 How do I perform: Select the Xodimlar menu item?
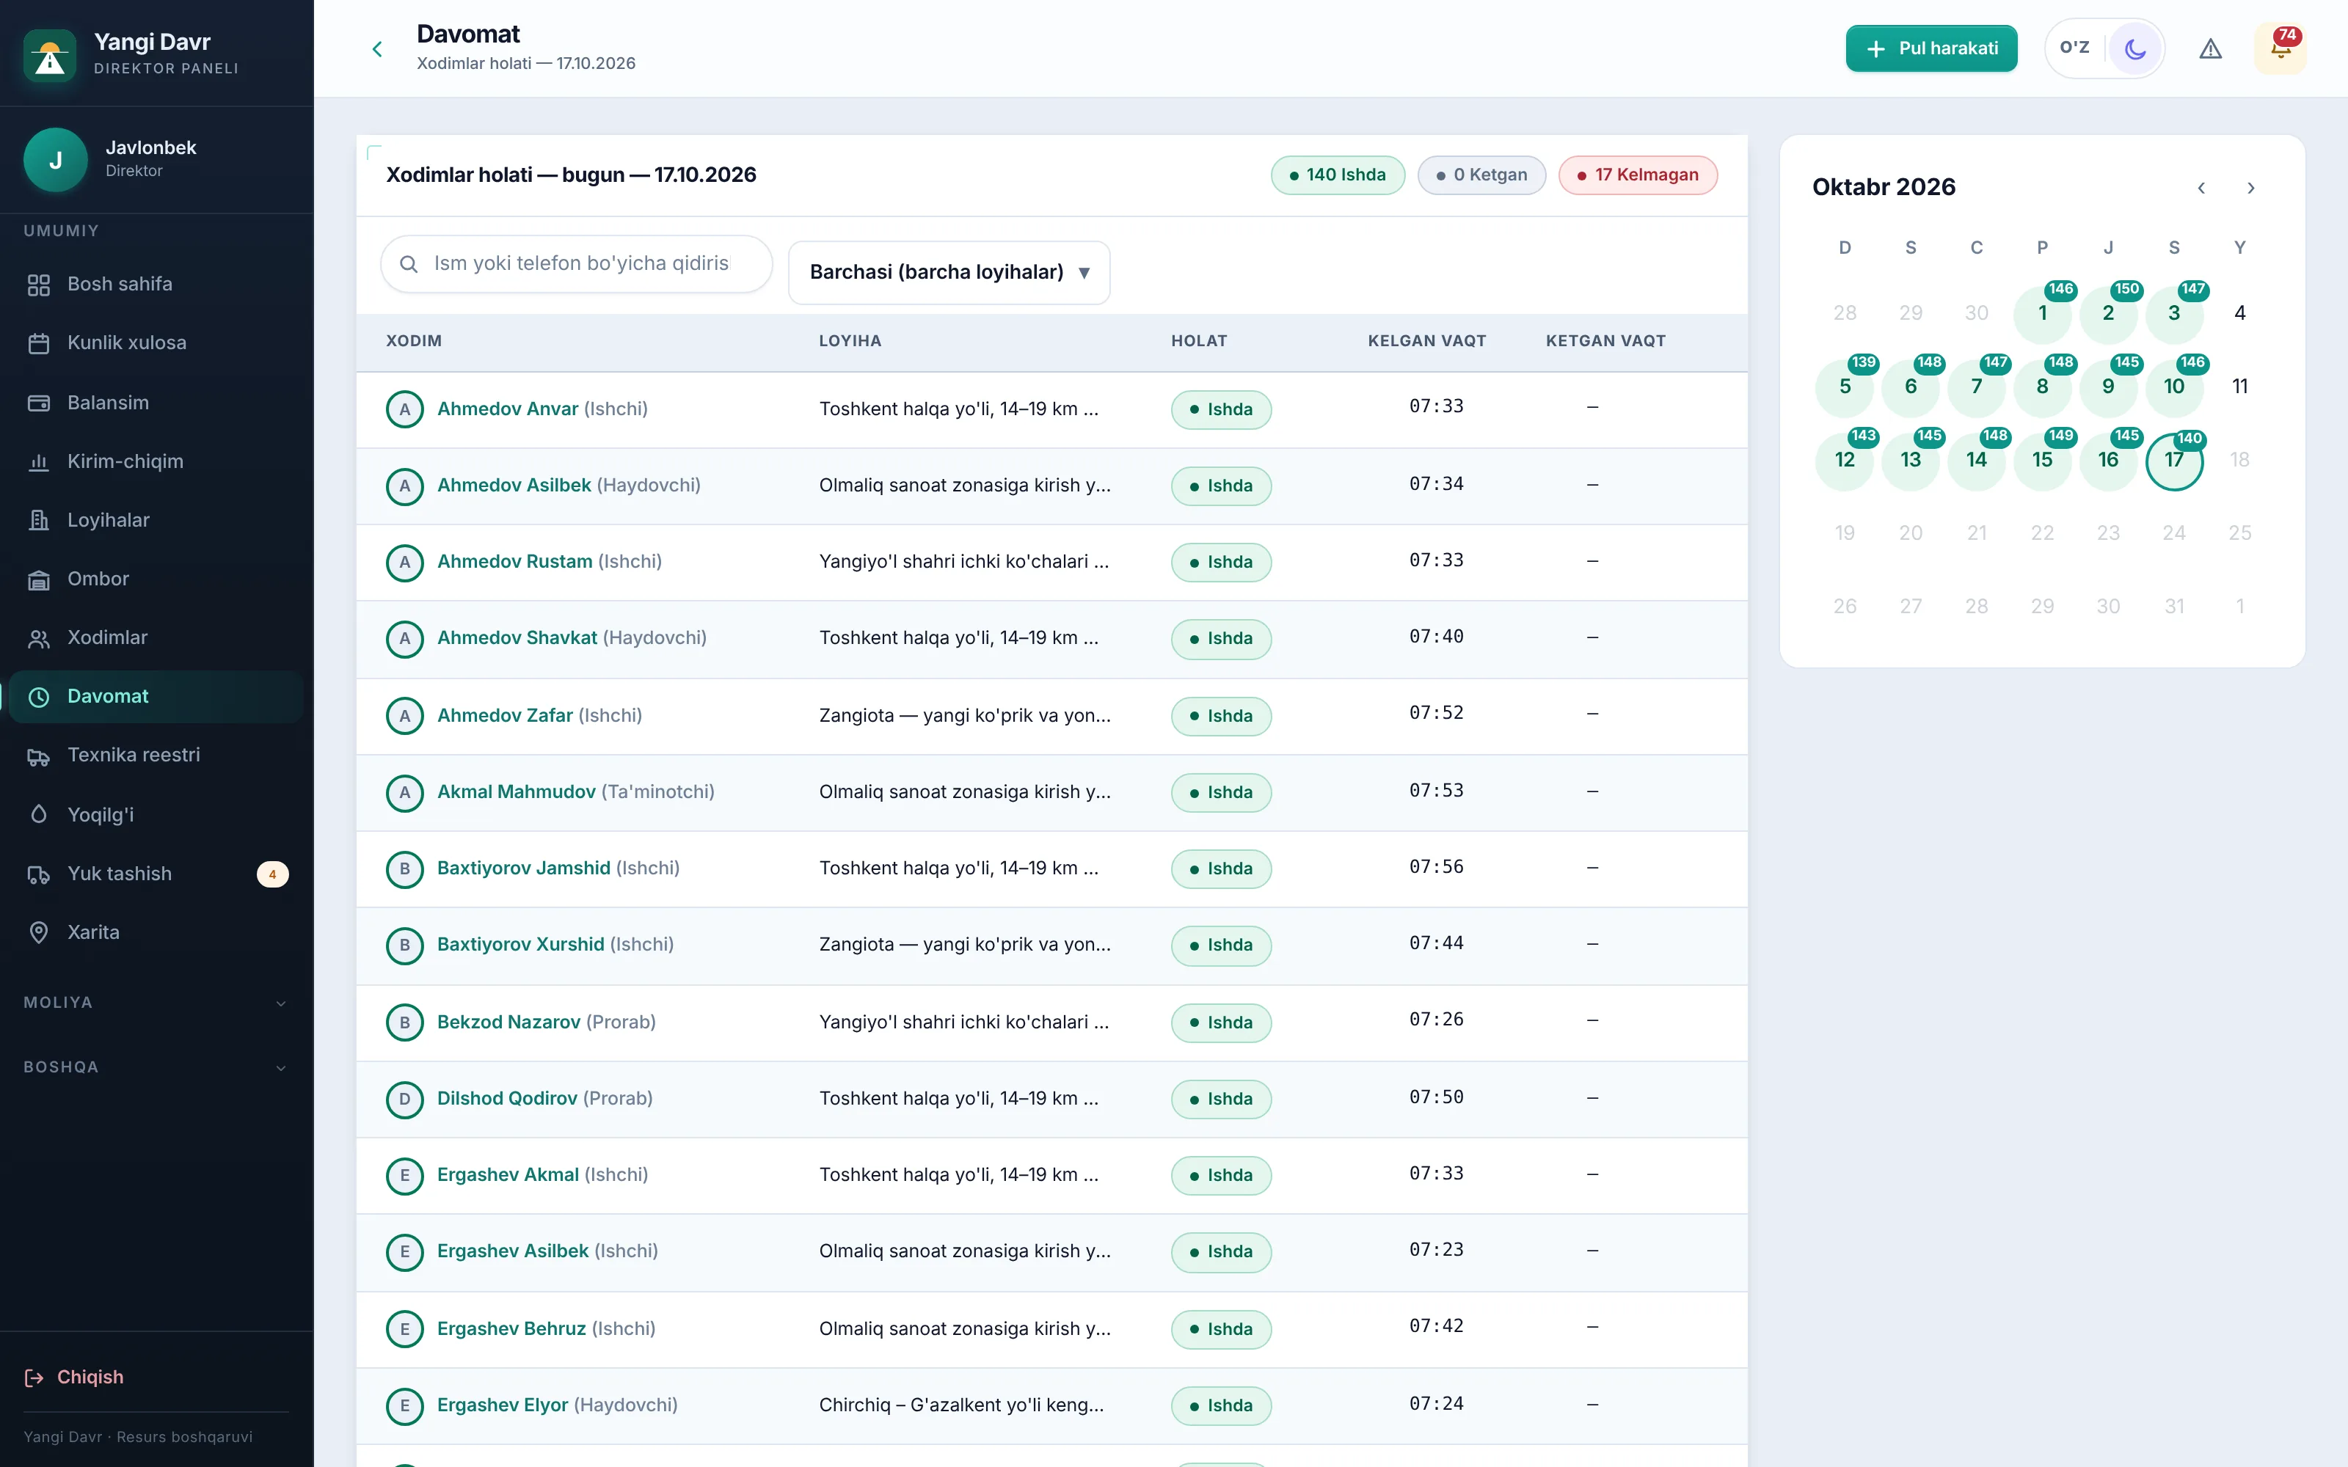point(156,637)
